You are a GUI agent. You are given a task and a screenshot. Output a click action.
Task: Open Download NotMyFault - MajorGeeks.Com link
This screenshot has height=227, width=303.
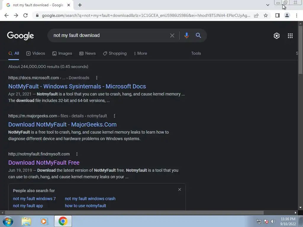(x=62, y=124)
